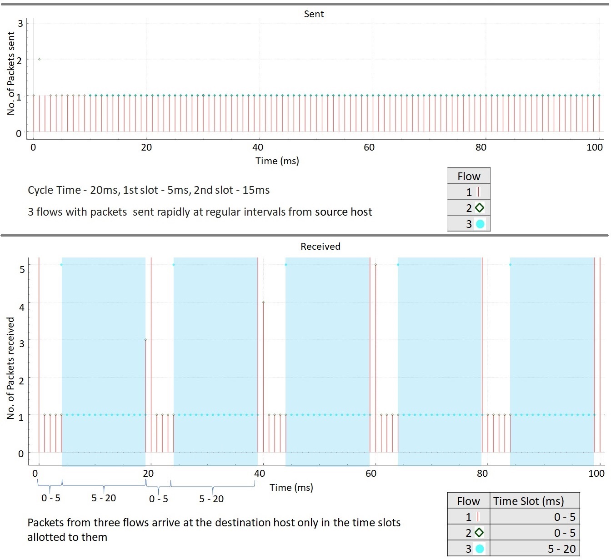Click the cycle time description text
Screen dimensions: 611x560
(149, 190)
